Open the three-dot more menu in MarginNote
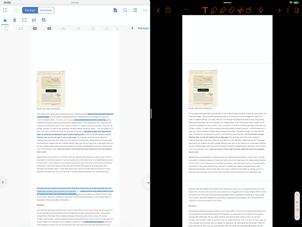Screen dimensions: 302x227 [x=145, y=10]
